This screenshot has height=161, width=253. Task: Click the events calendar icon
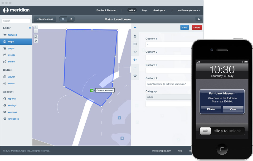click(5, 55)
